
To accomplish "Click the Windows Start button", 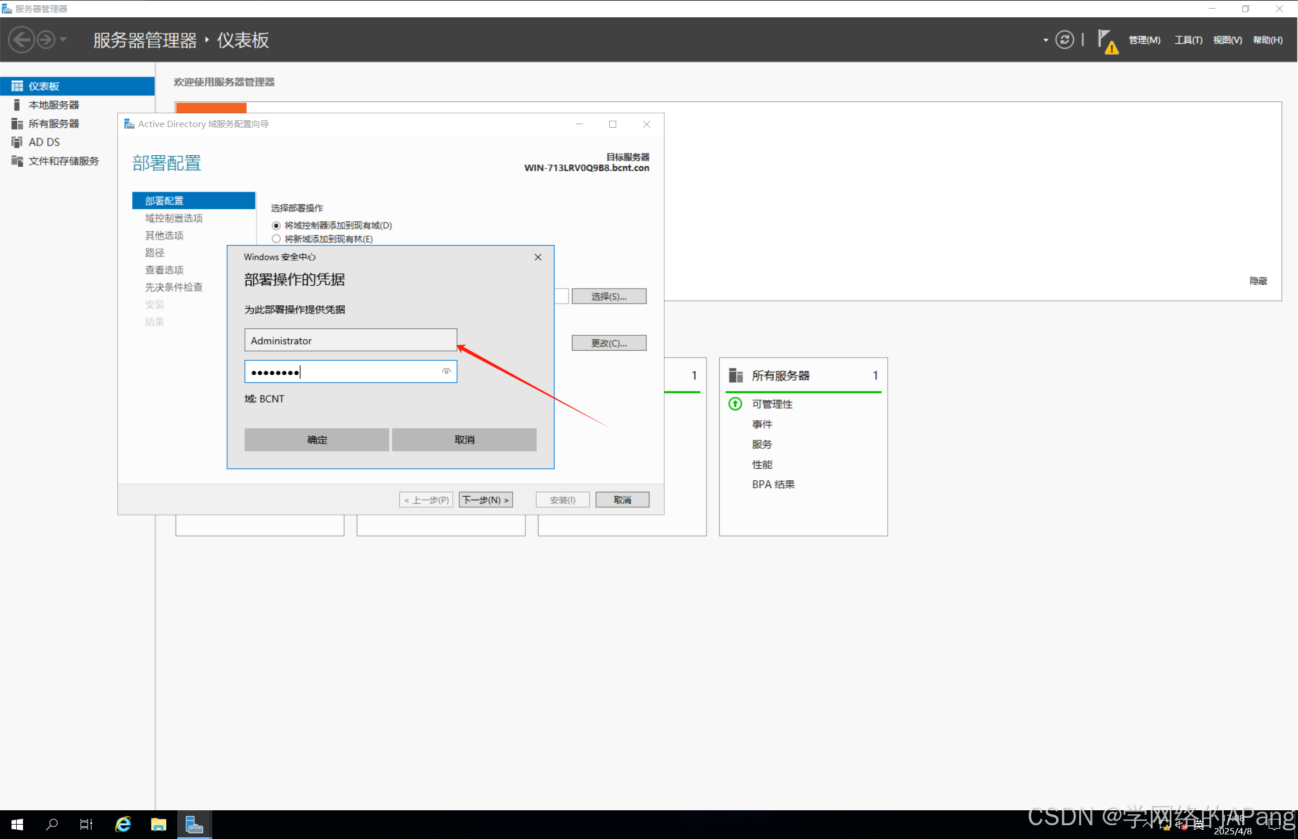I will 17,824.
